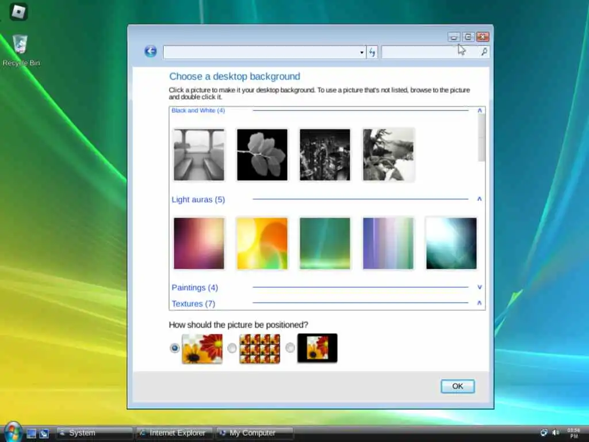
Task: Select the purple striped aura wallpaper
Action: (x=388, y=243)
